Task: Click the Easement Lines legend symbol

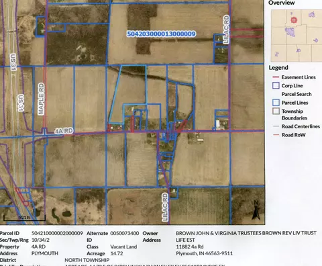Action: click(276, 77)
